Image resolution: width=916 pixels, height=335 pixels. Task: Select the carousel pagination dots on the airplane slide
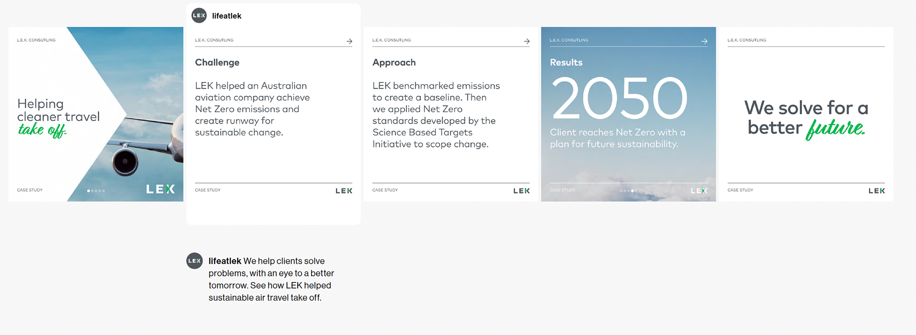(96, 191)
